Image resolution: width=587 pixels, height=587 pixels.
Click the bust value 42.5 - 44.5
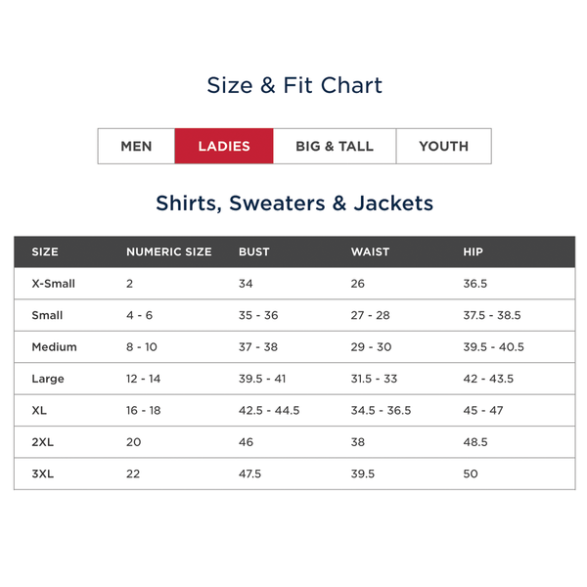[269, 411]
